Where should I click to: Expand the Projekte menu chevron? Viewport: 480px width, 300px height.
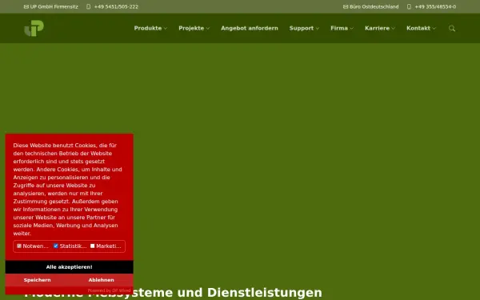[207, 29]
